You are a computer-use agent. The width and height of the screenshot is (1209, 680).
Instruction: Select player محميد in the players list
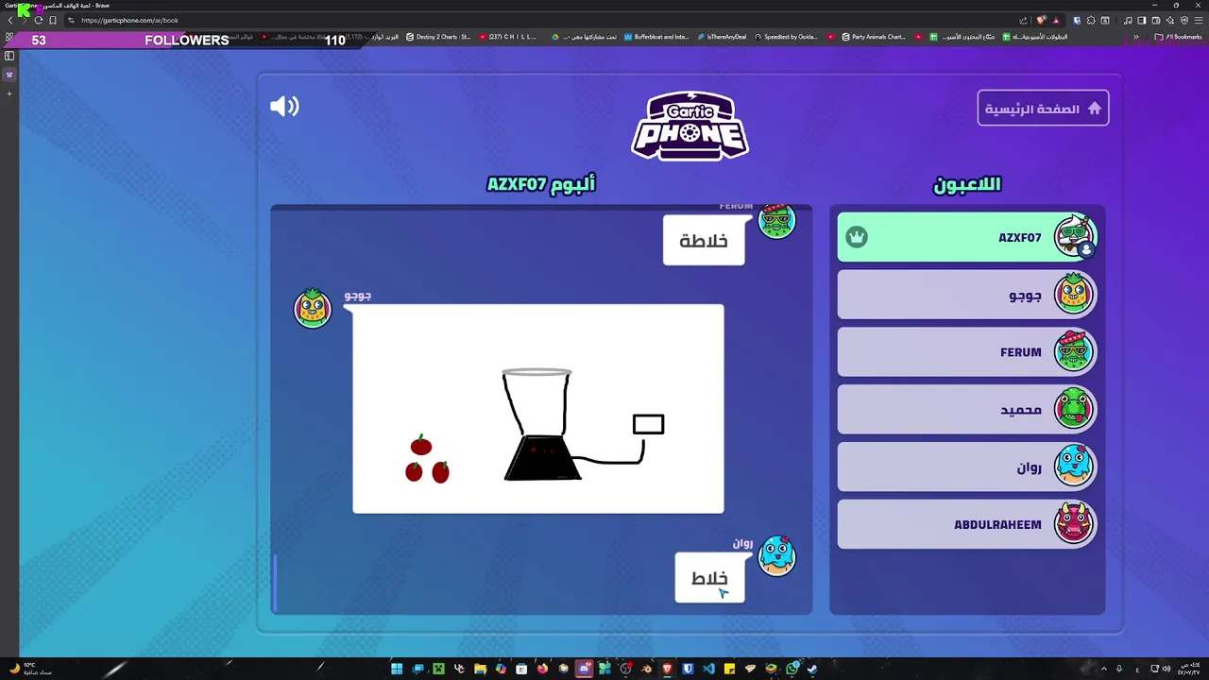(967, 409)
